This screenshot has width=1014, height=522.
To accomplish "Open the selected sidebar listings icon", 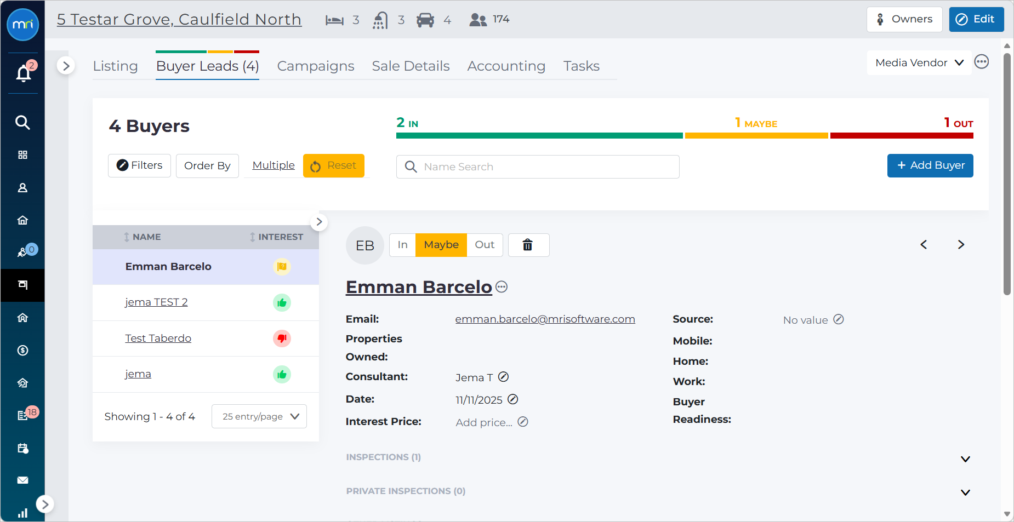I will 22,285.
